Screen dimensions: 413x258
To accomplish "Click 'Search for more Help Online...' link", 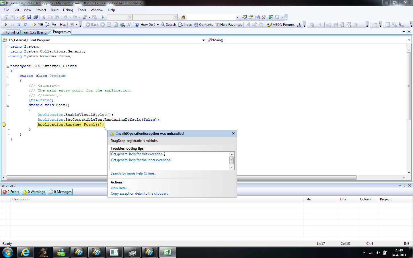I will pyautogui.click(x=133, y=173).
